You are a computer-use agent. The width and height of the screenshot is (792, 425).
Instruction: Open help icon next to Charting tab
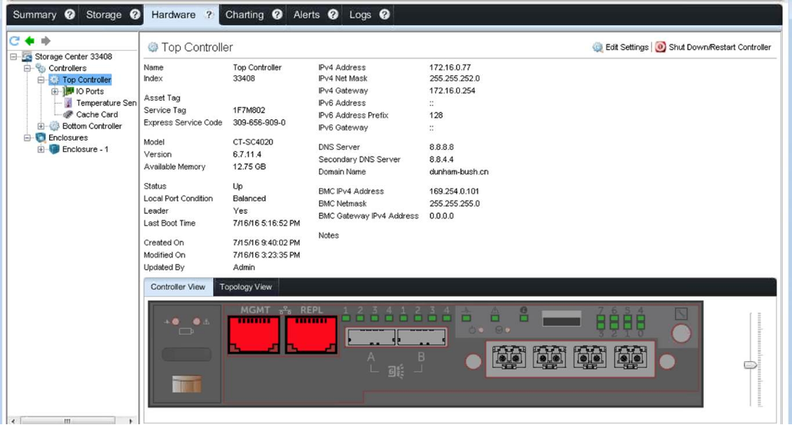[278, 15]
